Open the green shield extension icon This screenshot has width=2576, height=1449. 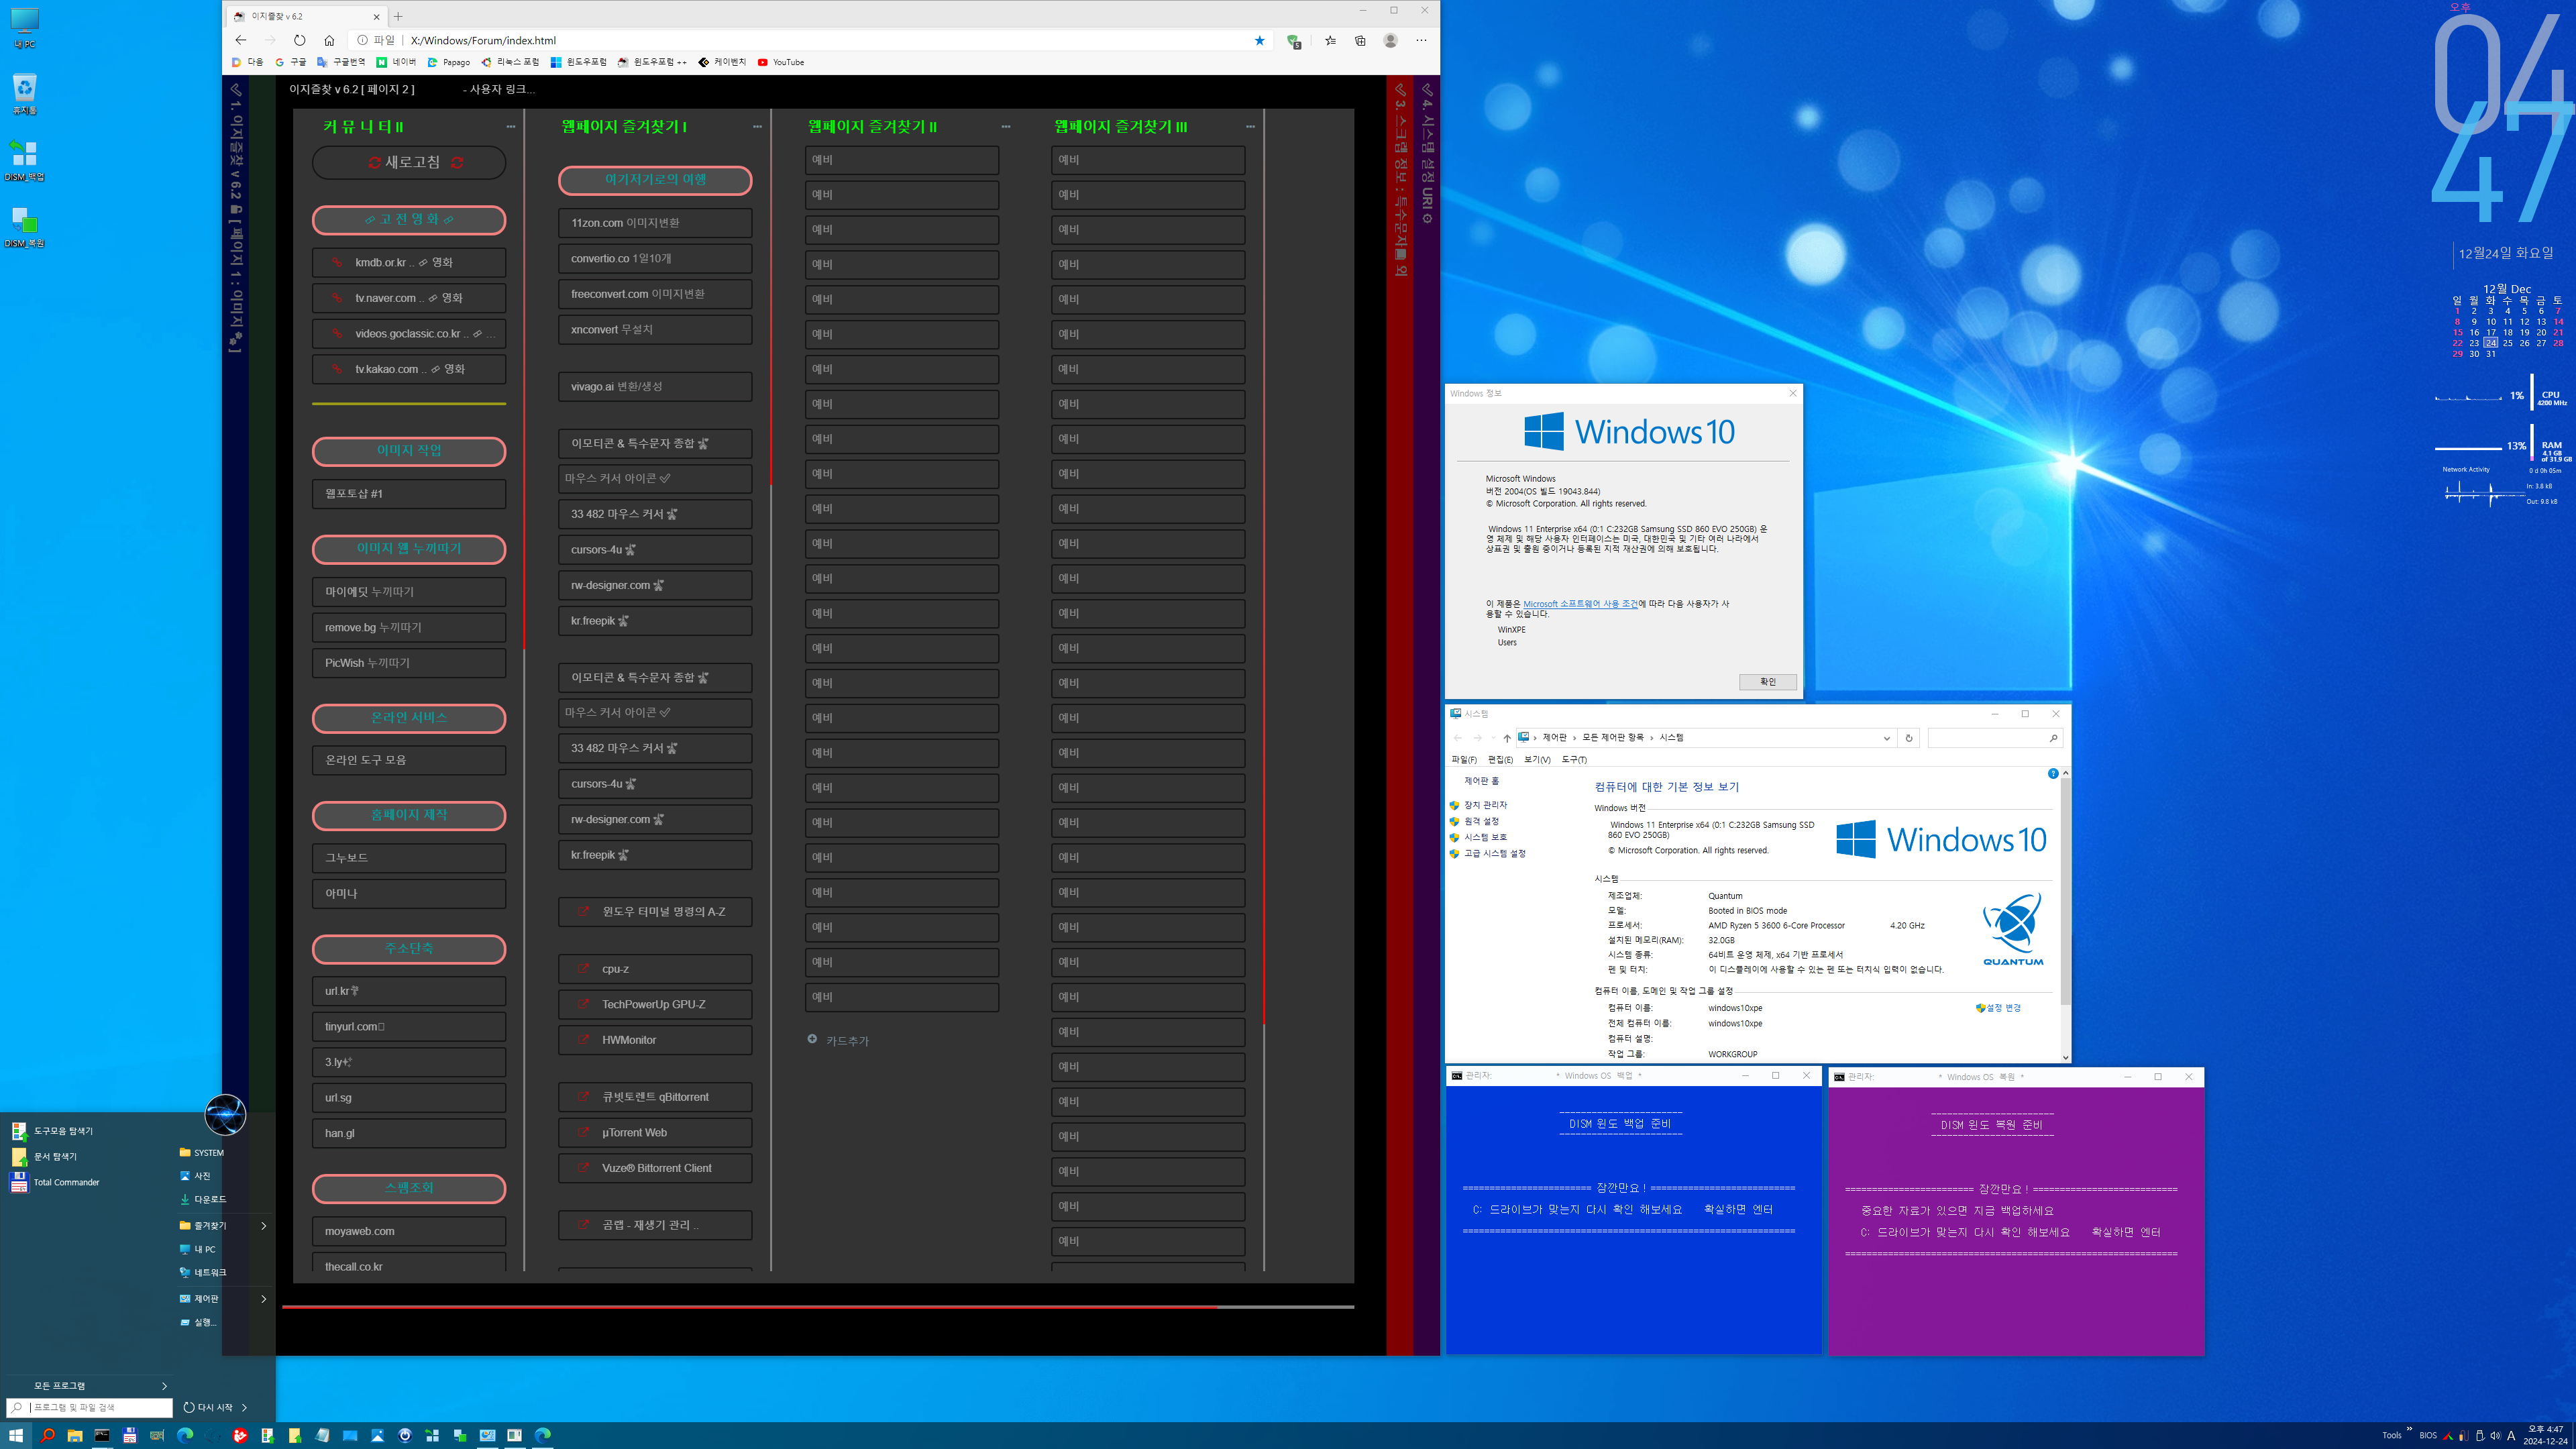(1294, 41)
